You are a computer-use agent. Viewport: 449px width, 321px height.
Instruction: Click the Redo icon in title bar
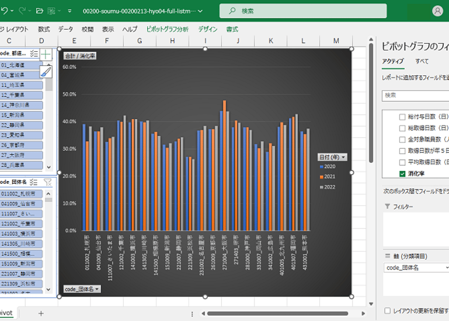click(x=22, y=11)
